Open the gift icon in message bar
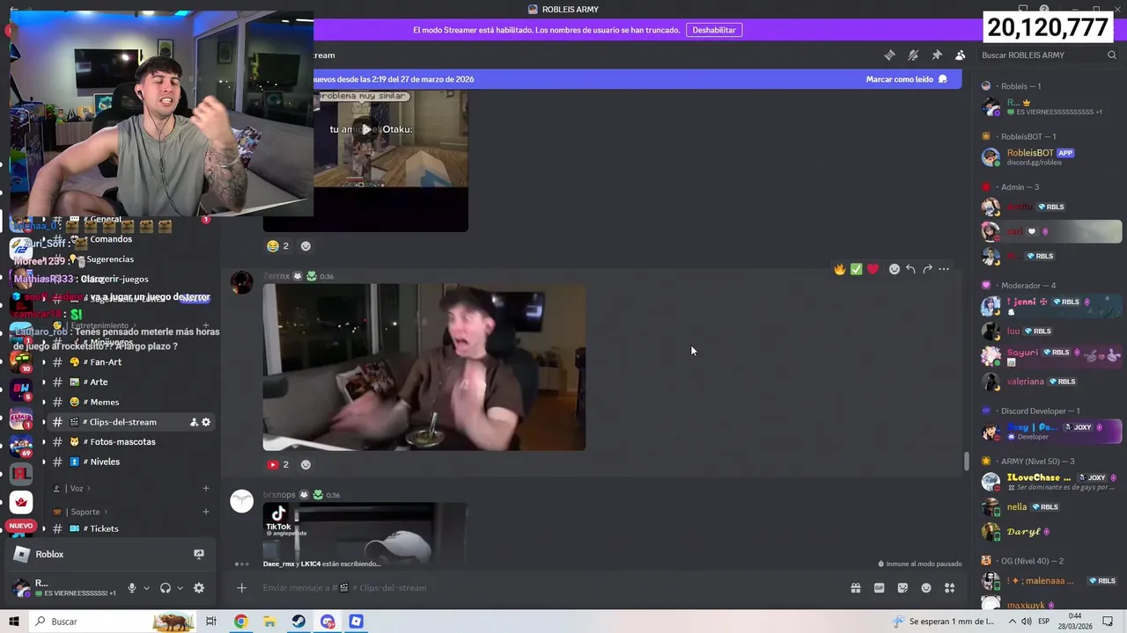Viewport: 1127px width, 633px height. point(855,588)
